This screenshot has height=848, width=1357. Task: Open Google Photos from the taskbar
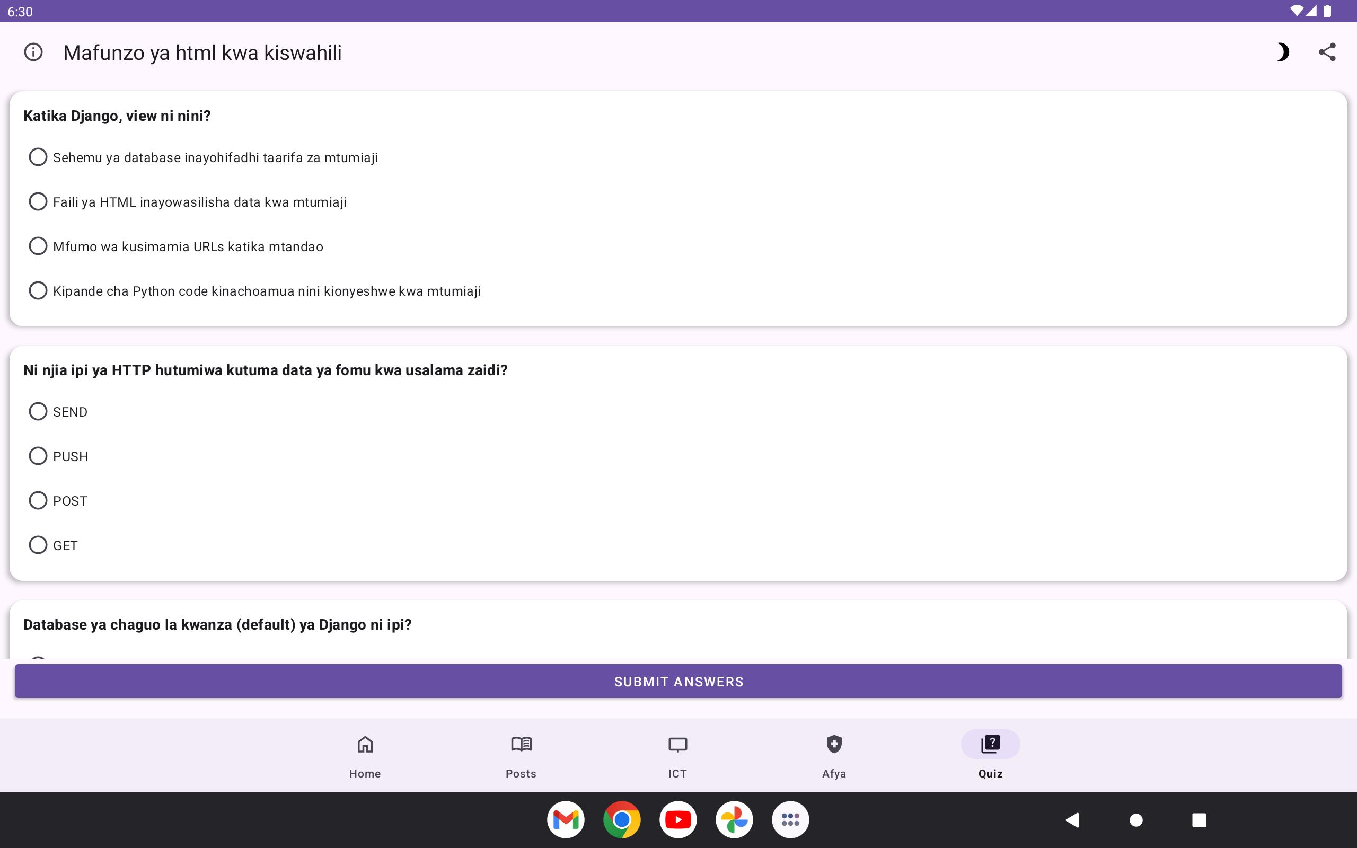coord(734,820)
